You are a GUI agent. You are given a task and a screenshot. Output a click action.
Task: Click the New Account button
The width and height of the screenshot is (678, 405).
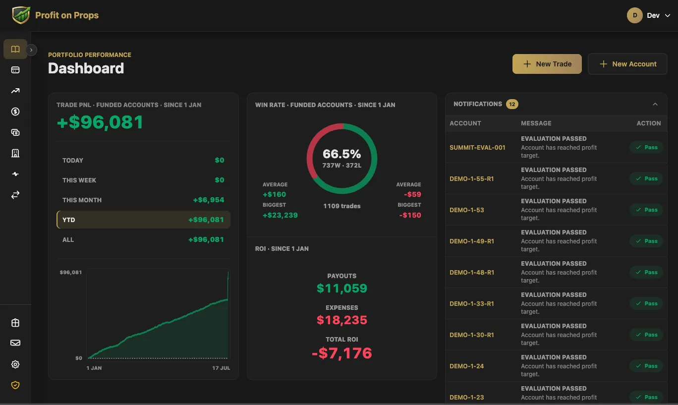pos(627,64)
